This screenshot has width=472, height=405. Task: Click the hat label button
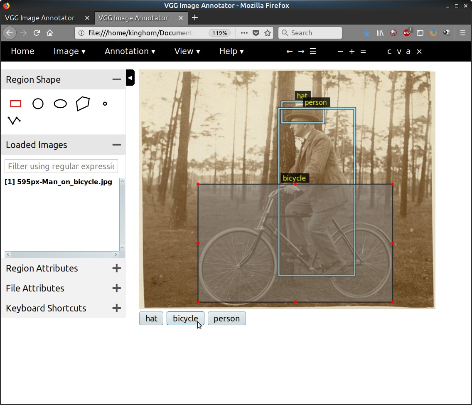151,319
